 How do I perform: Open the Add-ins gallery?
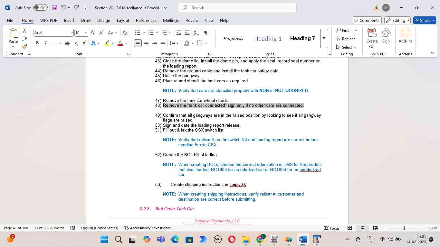405,36
